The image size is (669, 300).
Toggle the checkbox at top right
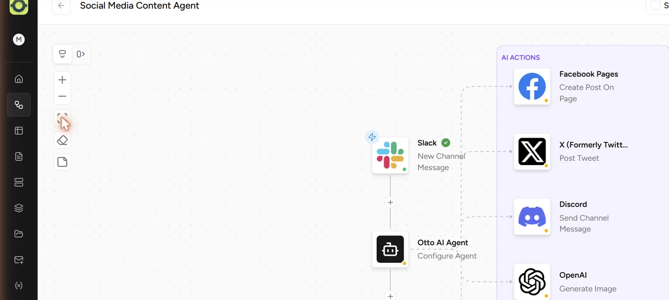(656, 5)
